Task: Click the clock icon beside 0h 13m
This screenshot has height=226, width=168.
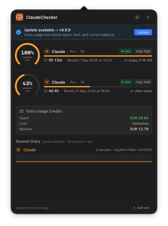Action: pyautogui.click(x=46, y=60)
